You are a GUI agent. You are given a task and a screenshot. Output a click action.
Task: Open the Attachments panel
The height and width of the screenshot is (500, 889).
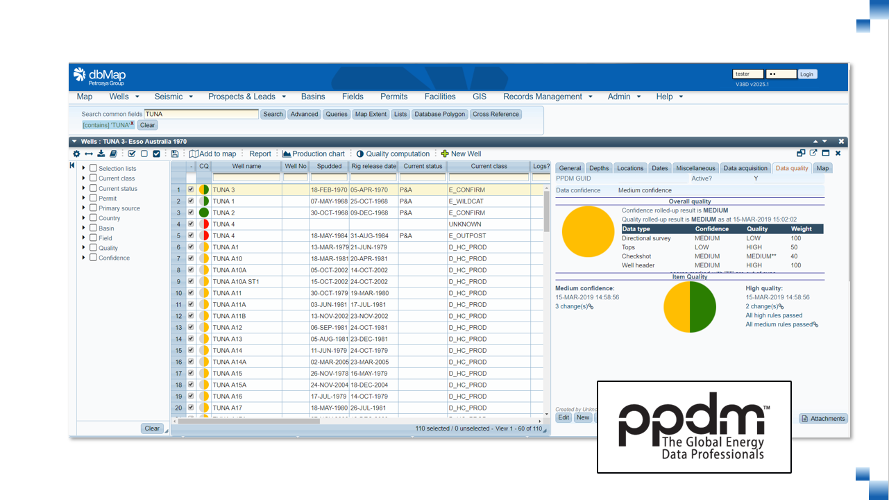tap(822, 418)
